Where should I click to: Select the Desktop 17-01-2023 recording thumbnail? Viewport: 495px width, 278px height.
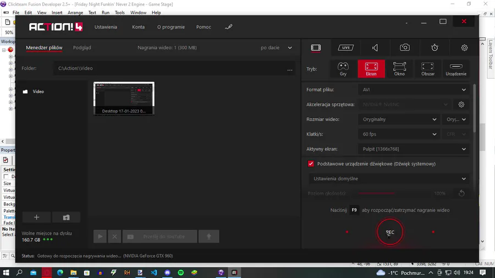[x=124, y=99]
